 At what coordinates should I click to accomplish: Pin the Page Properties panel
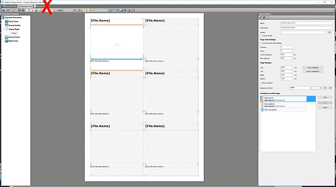pos(334,14)
